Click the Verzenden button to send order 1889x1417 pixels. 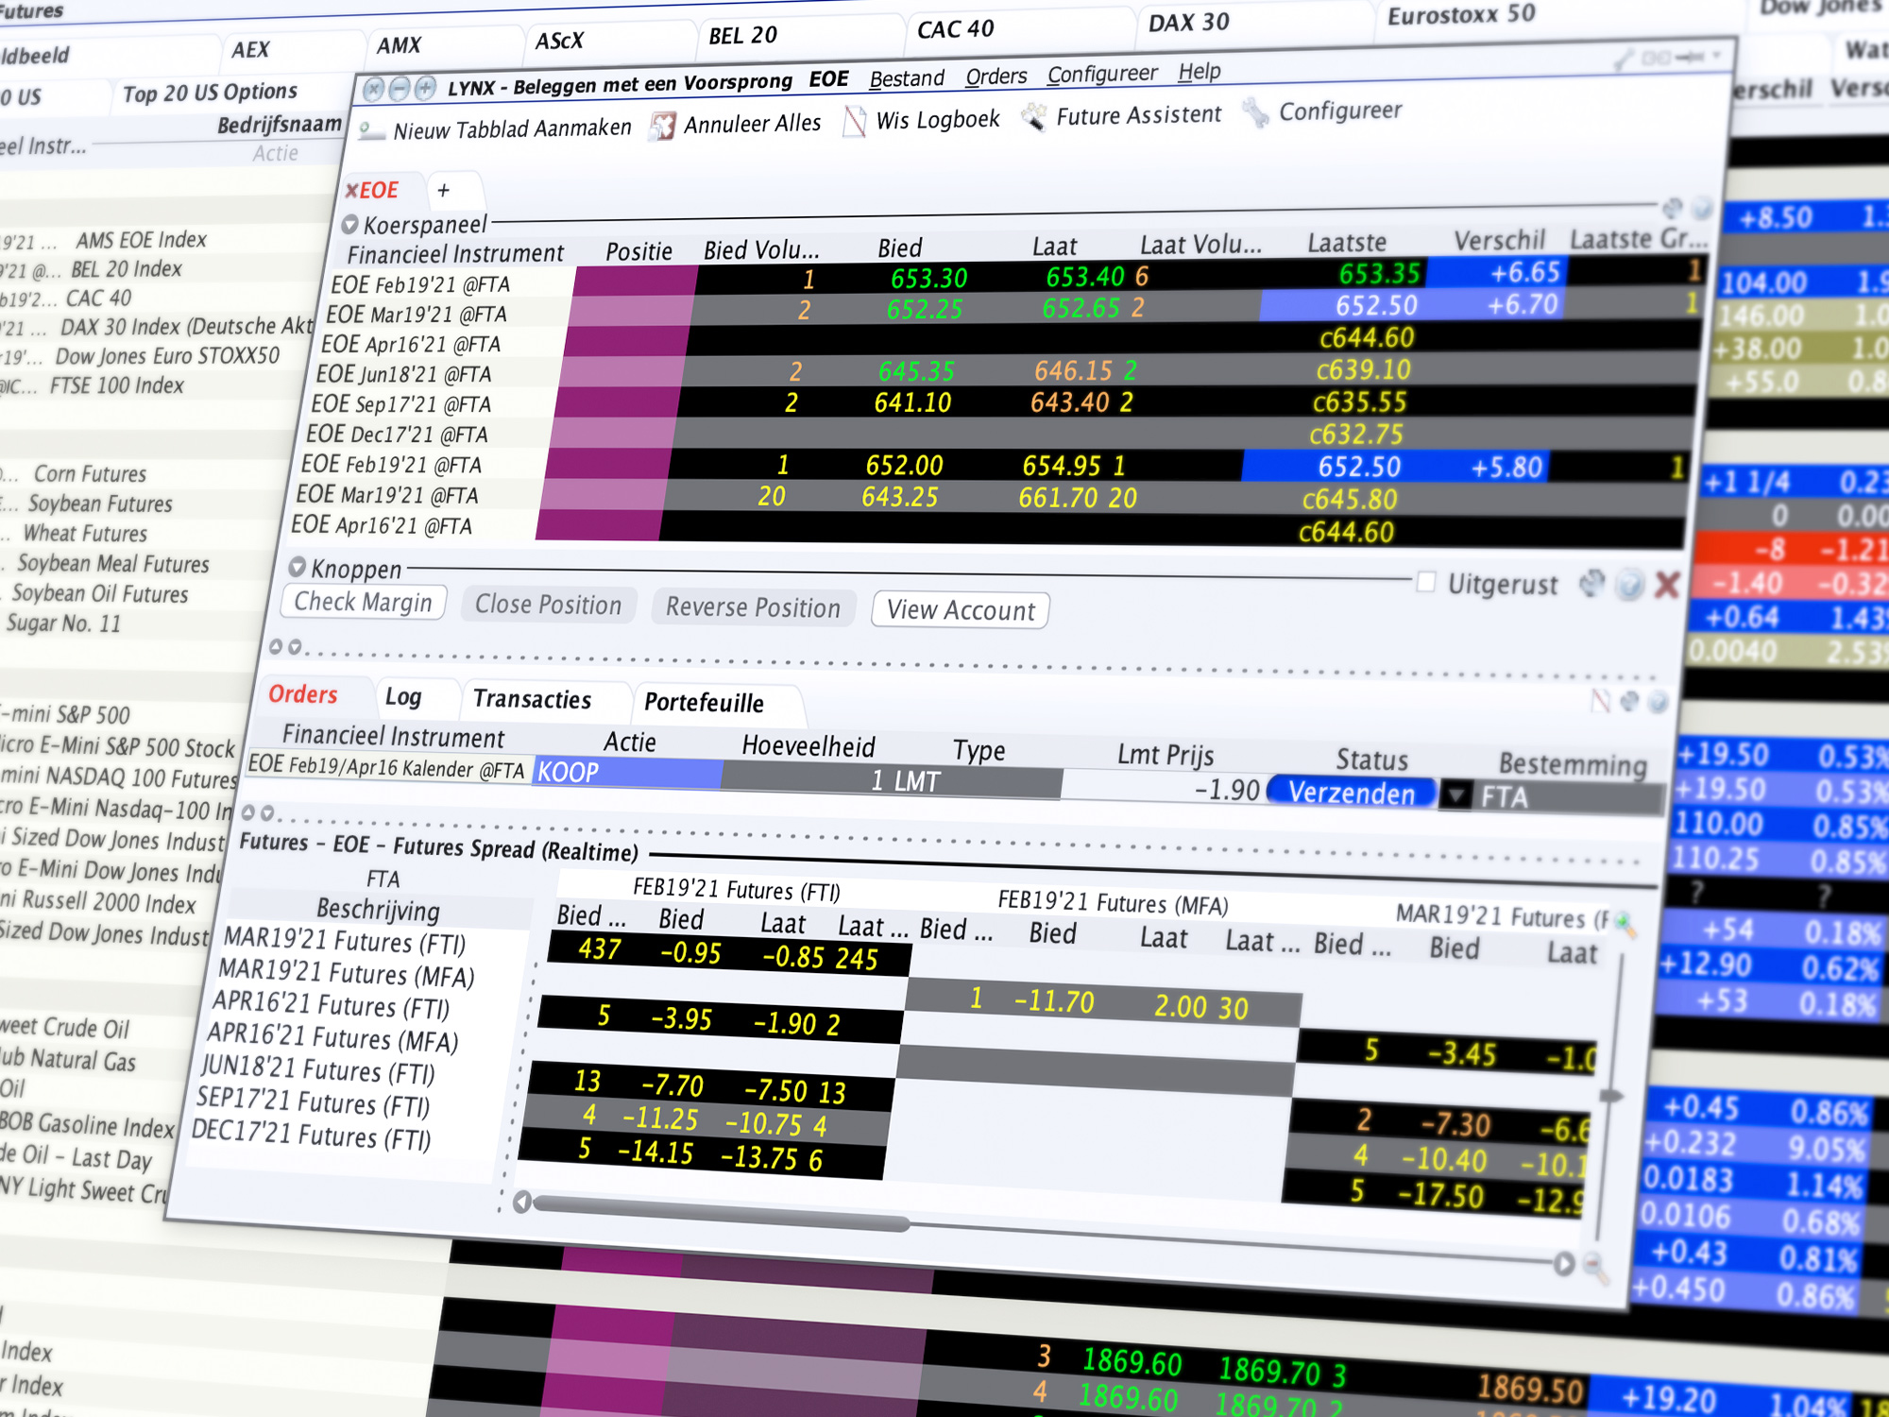(1352, 793)
